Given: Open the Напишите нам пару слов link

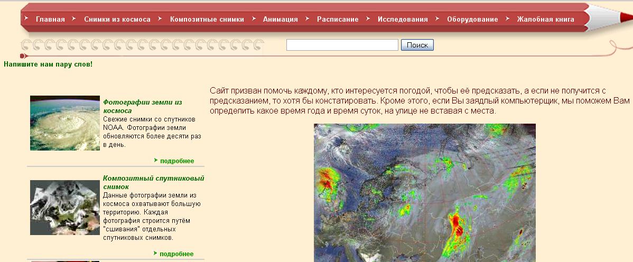Looking at the screenshot, I should (48, 64).
